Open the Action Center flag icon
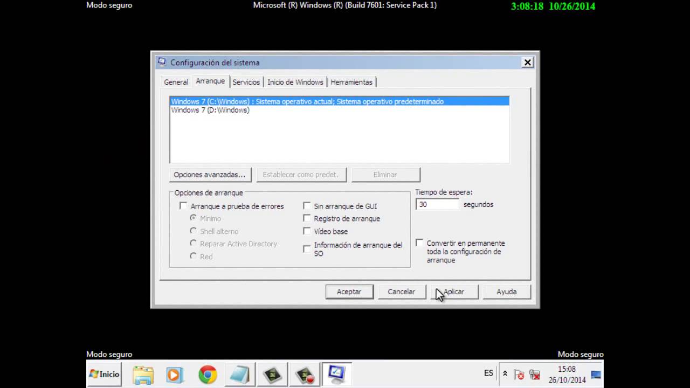The width and height of the screenshot is (690, 388). pyautogui.click(x=519, y=374)
